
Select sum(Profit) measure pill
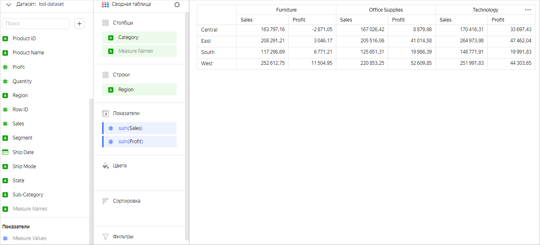(139, 142)
